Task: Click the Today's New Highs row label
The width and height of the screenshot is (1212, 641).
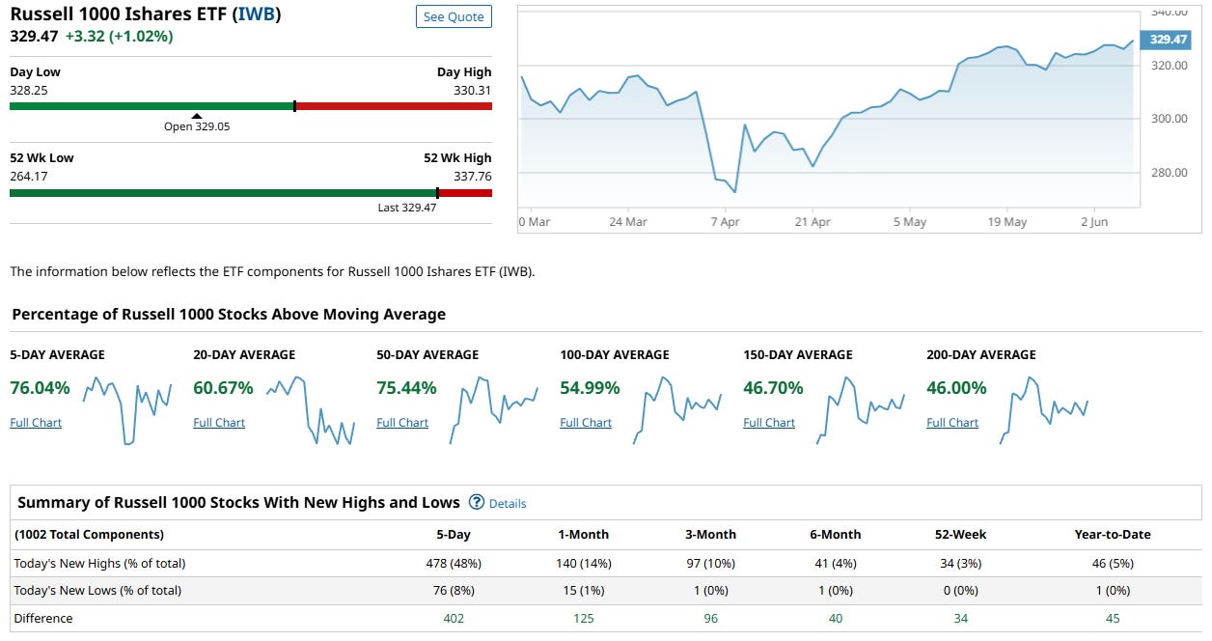Action: click(x=99, y=563)
